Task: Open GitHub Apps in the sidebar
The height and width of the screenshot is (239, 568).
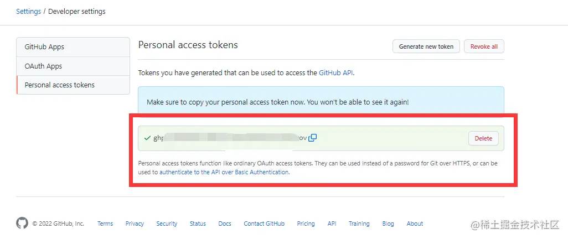Action: (x=73, y=46)
